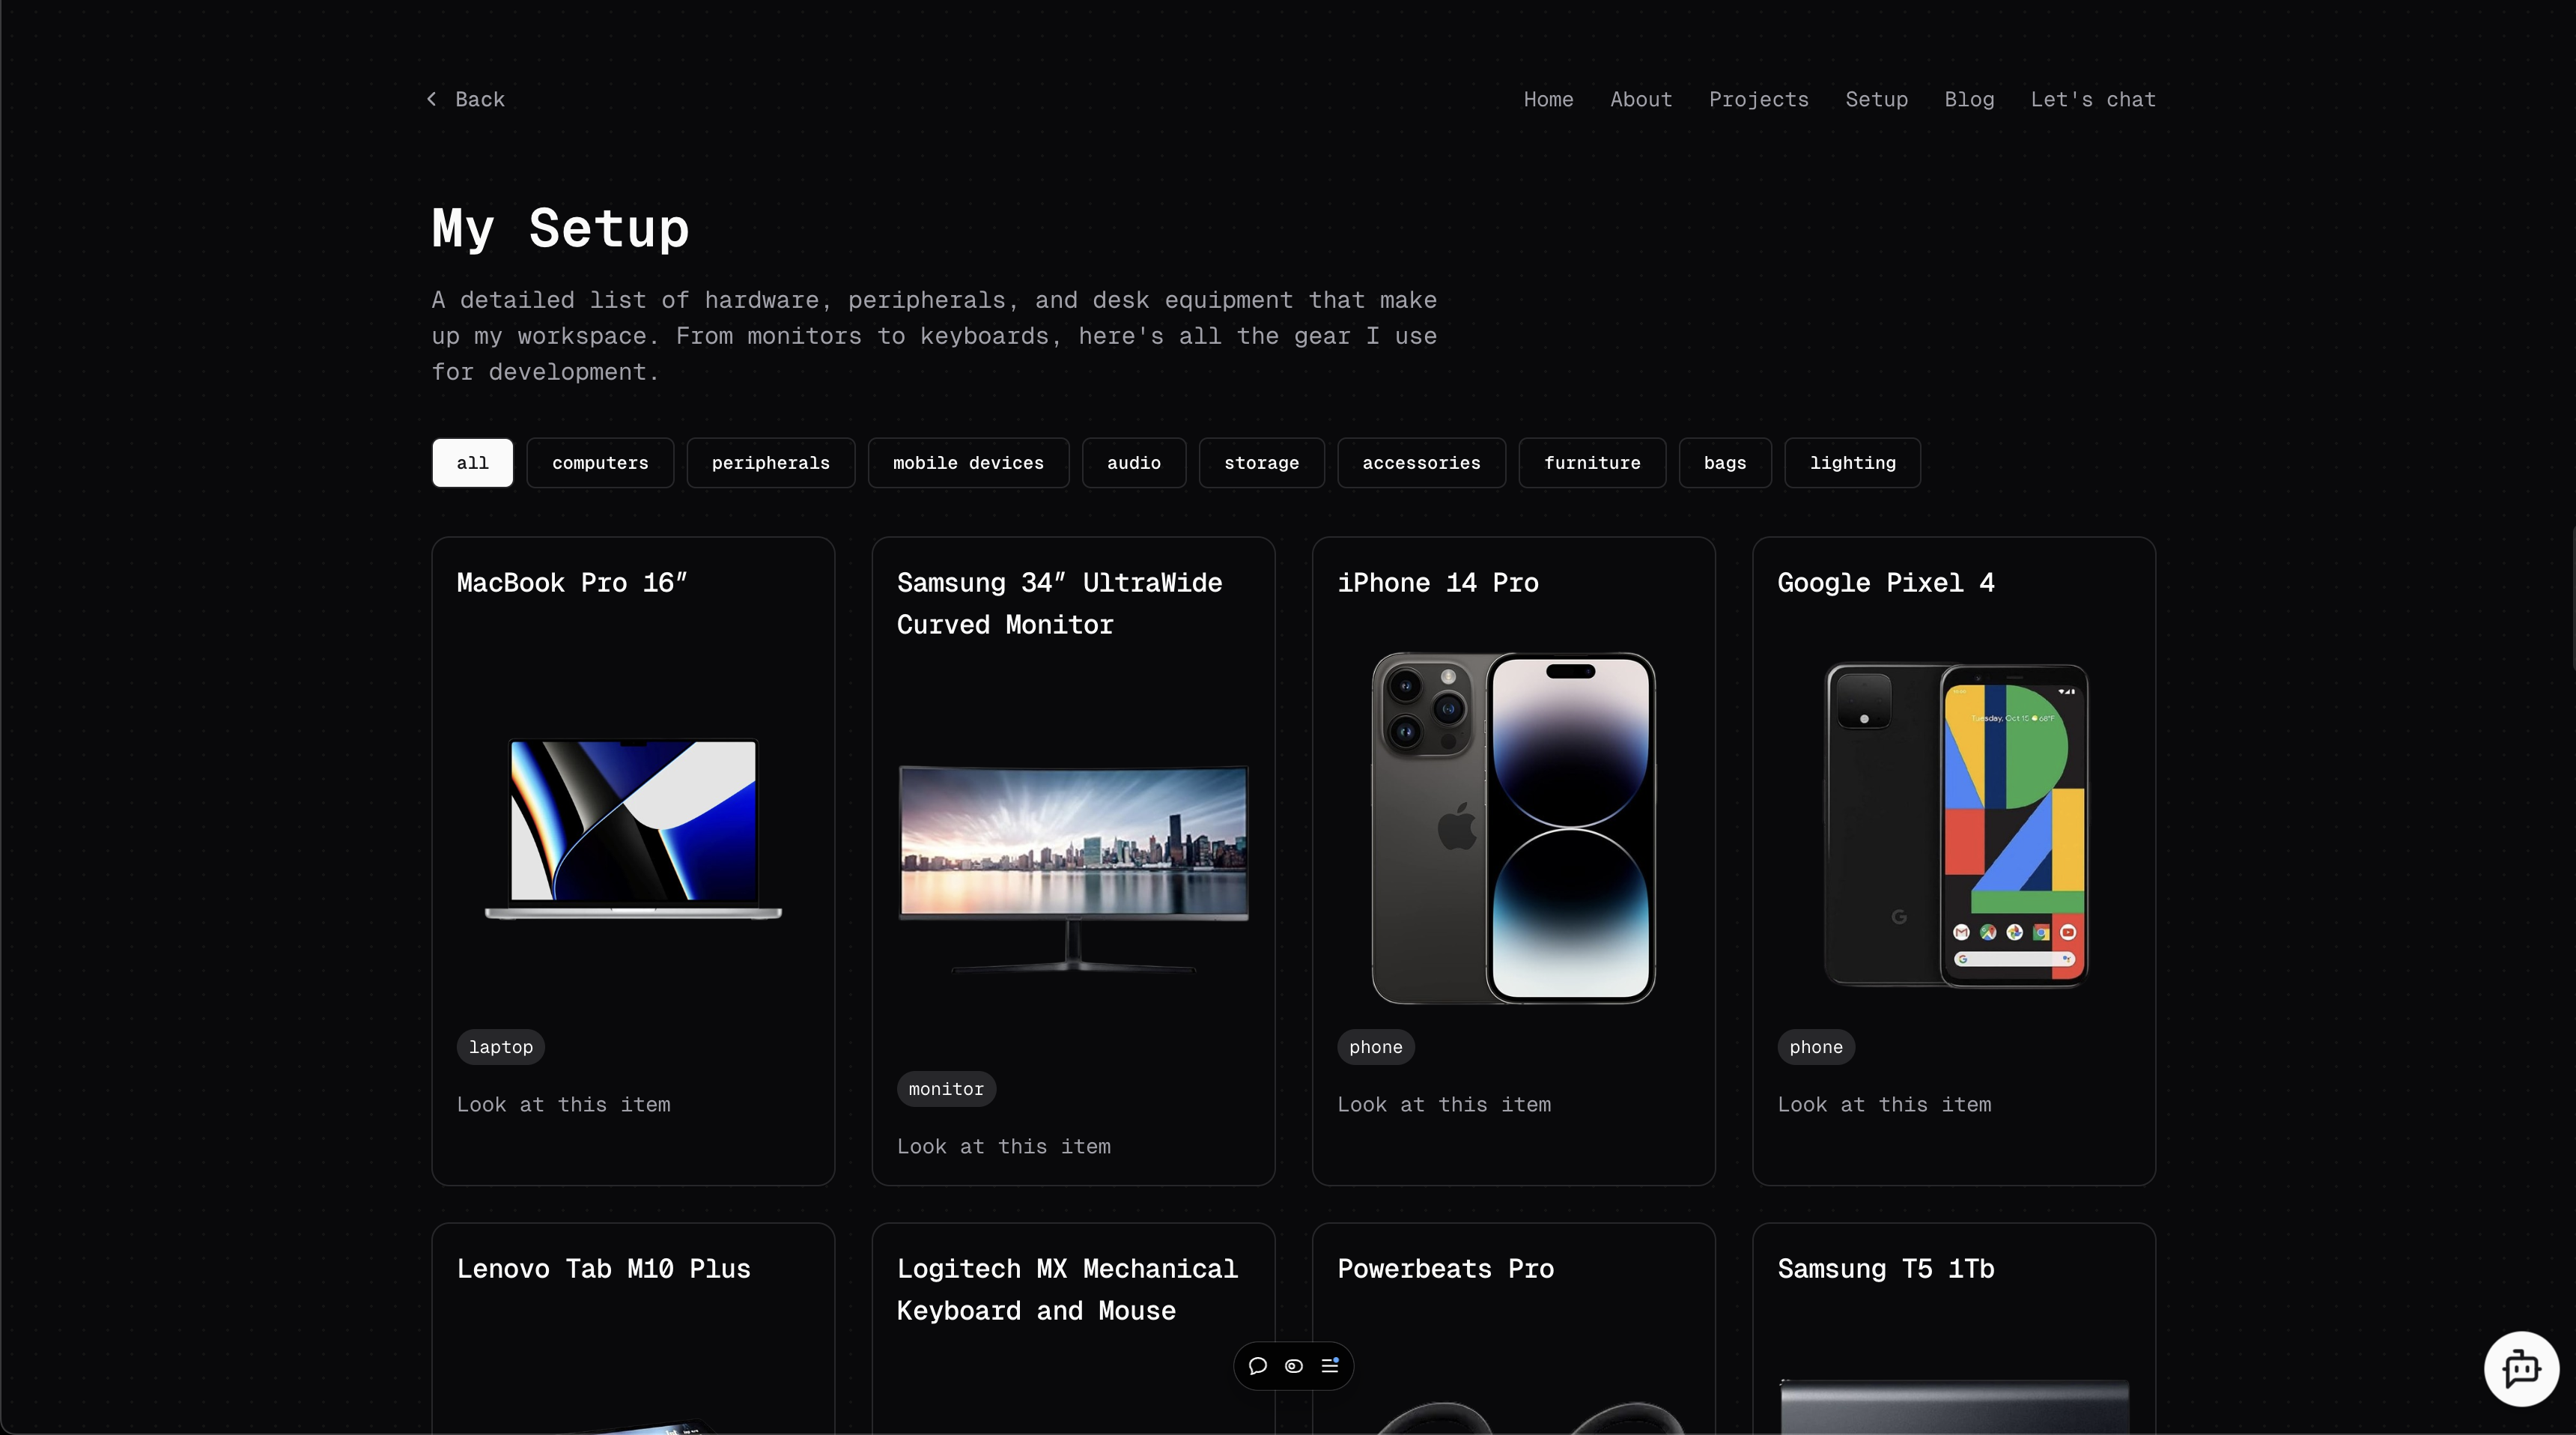This screenshot has width=2576, height=1435.
Task: Open the Projects navigation link
Action: (x=1758, y=97)
